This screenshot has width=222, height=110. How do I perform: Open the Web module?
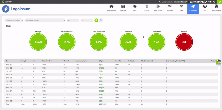click(181, 8)
